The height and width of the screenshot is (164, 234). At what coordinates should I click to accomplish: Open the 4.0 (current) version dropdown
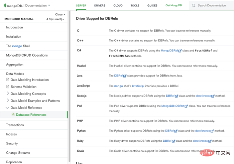click(x=55, y=19)
